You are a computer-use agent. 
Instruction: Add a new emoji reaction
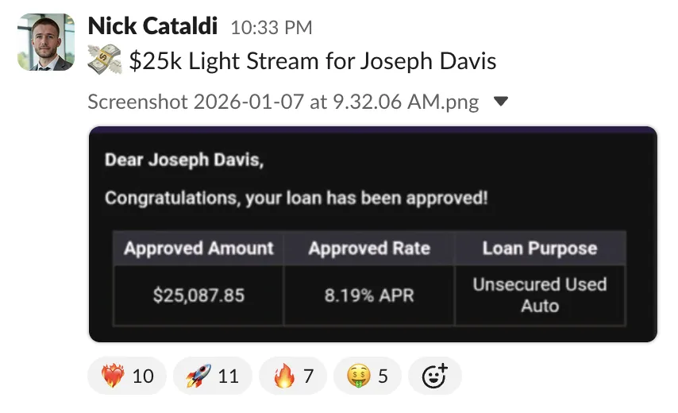[434, 376]
